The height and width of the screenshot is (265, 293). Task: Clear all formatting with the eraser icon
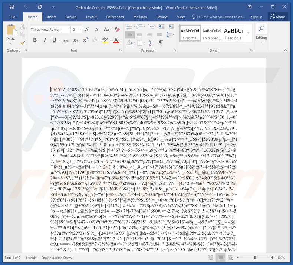pyautogui.click(x=117, y=29)
